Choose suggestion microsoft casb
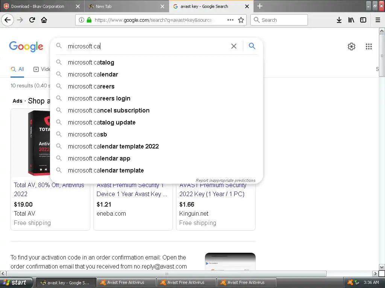 [x=156, y=135]
